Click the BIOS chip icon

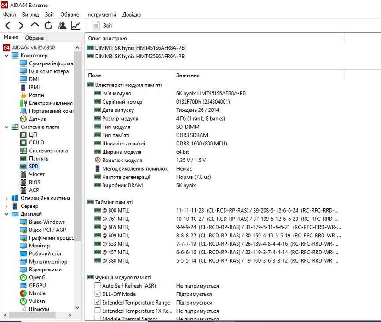[23, 182]
